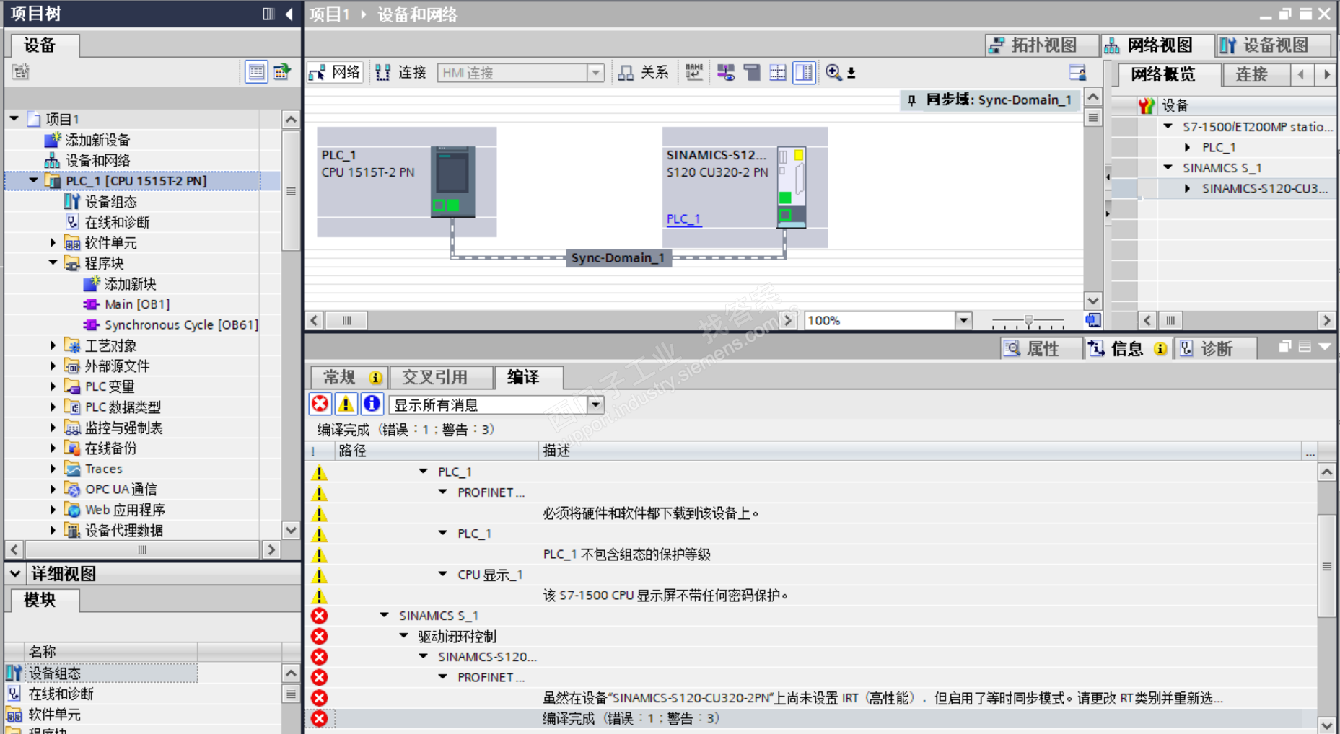Screen dimensions: 1340x734
Task: Click the 网络 networking mode button
Action: coord(334,73)
